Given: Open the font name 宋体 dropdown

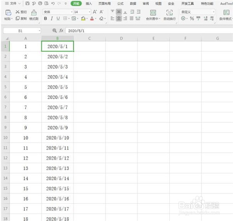Looking at the screenshot, I should coord(71,12).
